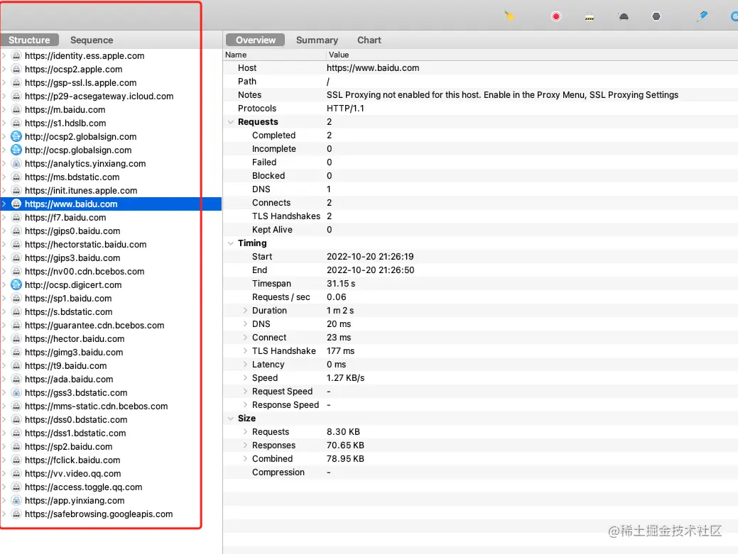This screenshot has height=554, width=738.
Task: Click host icon beside https://ocsp2.apple.com
Action: (x=16, y=69)
